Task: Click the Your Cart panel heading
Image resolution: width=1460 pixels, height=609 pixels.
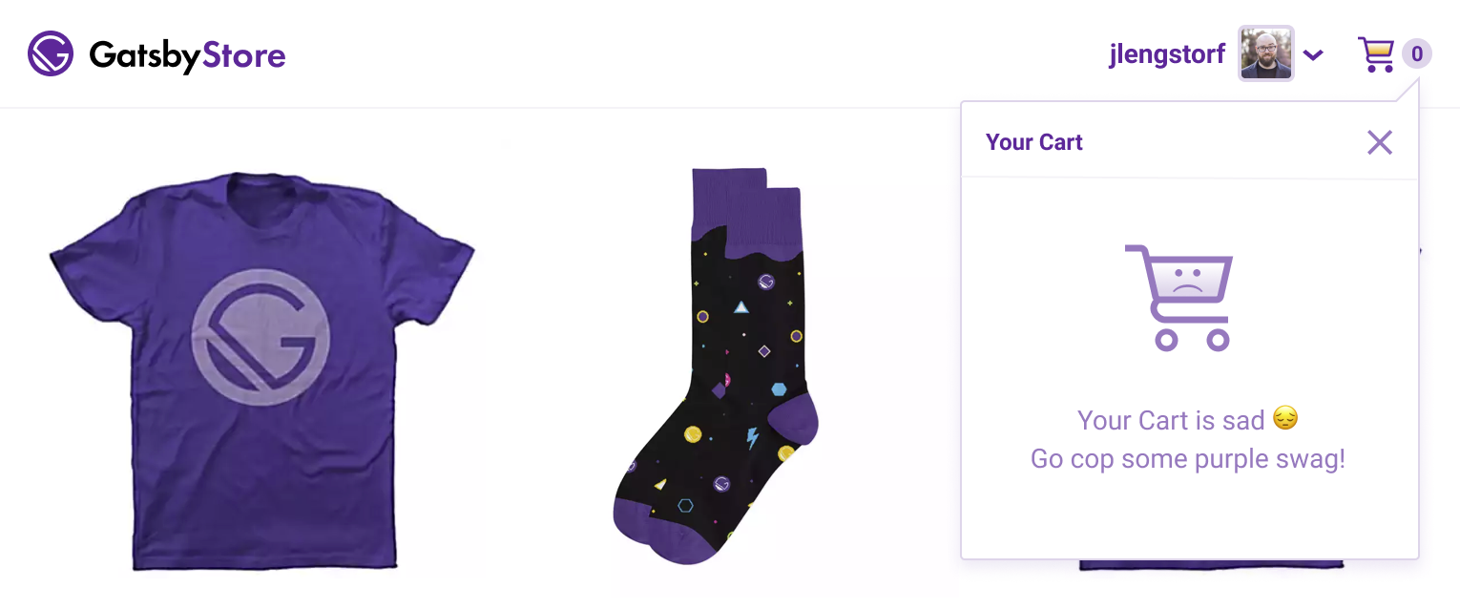Action: (x=1034, y=142)
